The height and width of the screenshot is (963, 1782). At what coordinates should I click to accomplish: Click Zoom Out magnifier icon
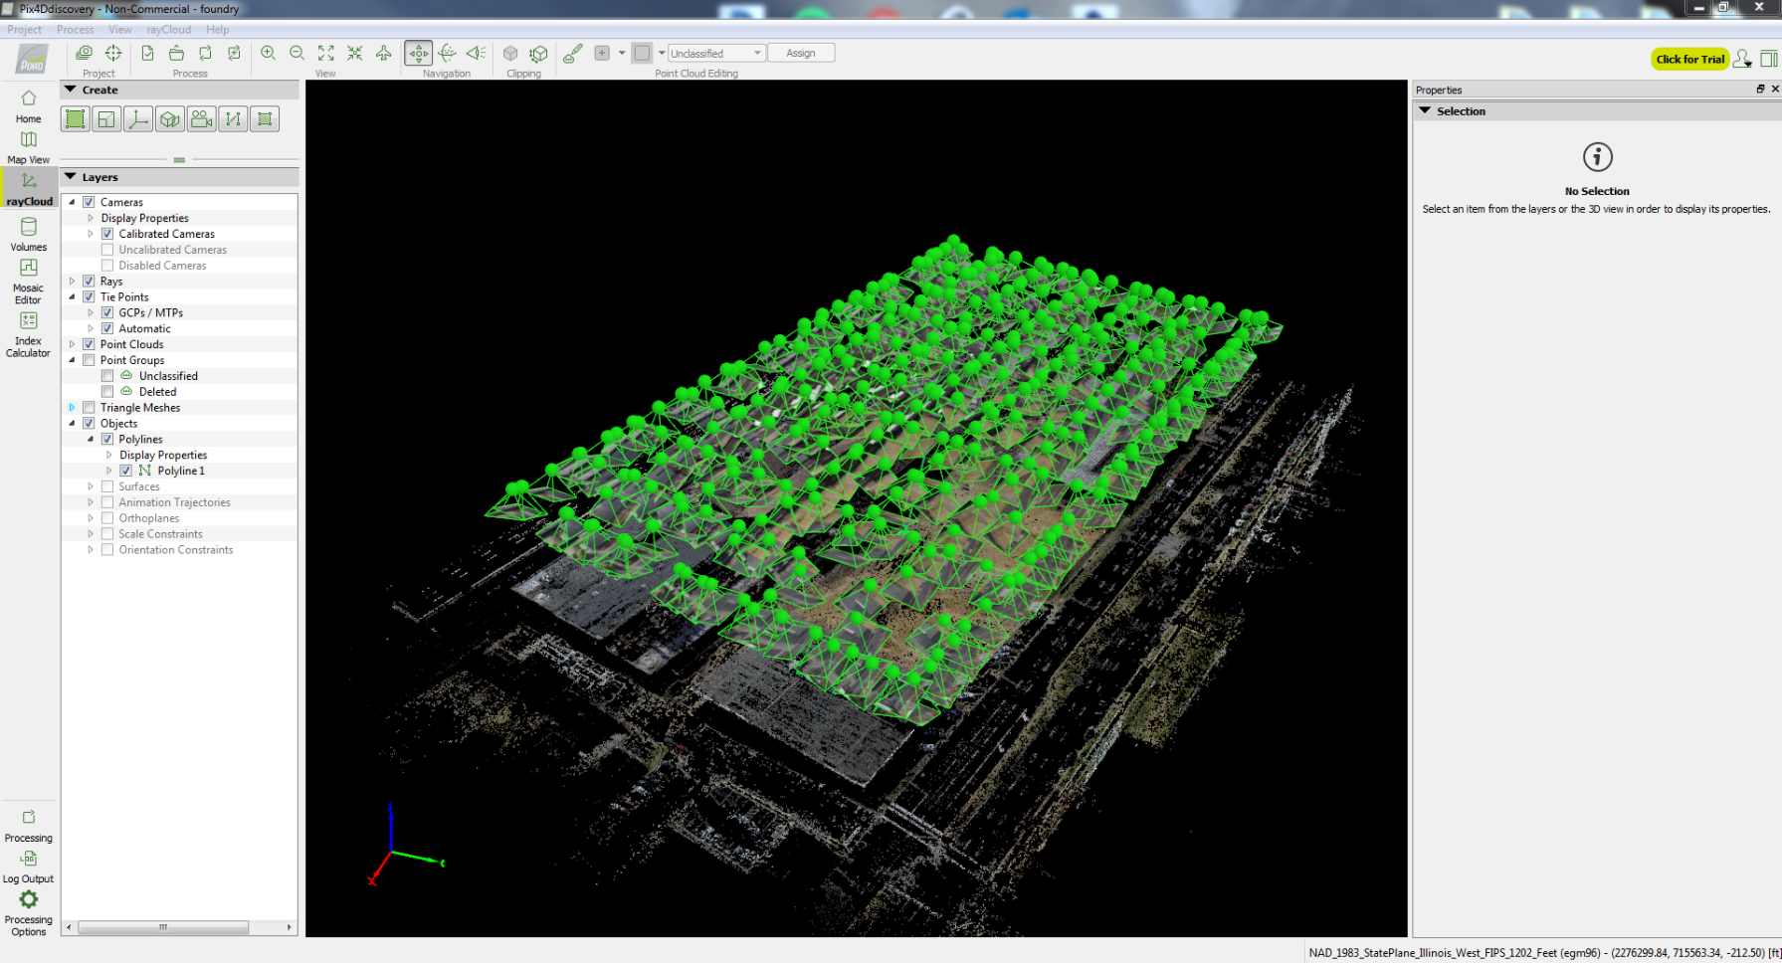click(x=297, y=53)
